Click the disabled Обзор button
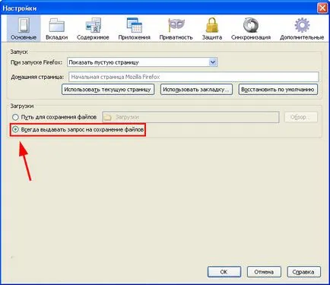 coord(300,117)
